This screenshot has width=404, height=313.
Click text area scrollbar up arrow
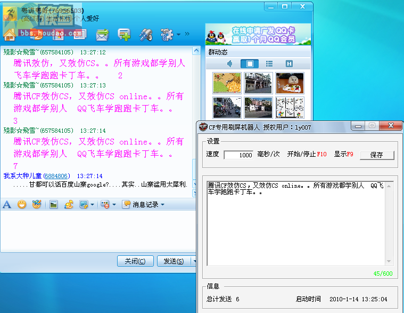pyautogui.click(x=389, y=186)
